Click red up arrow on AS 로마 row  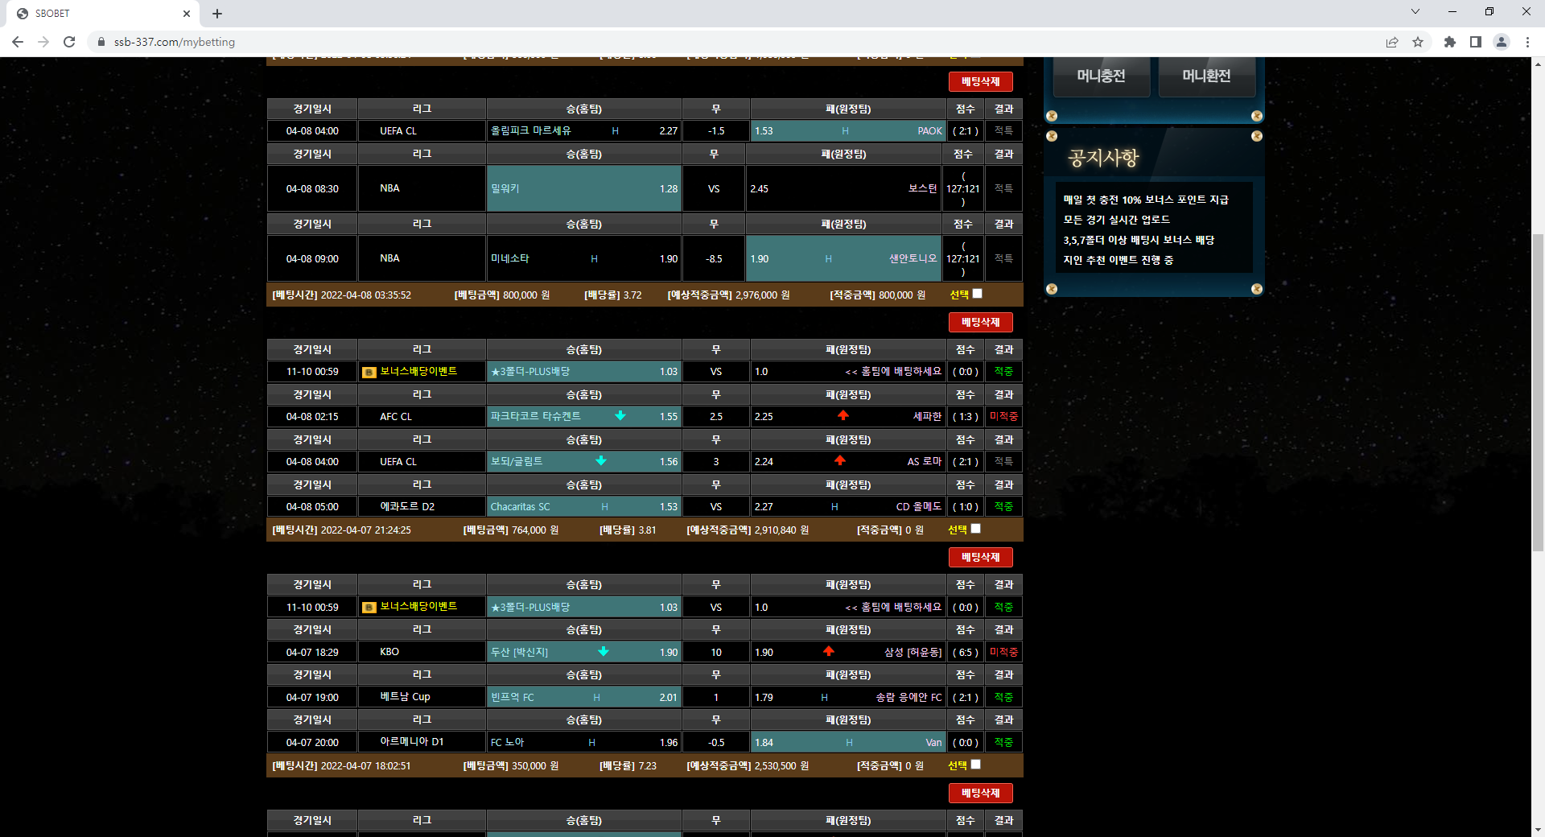[840, 460]
